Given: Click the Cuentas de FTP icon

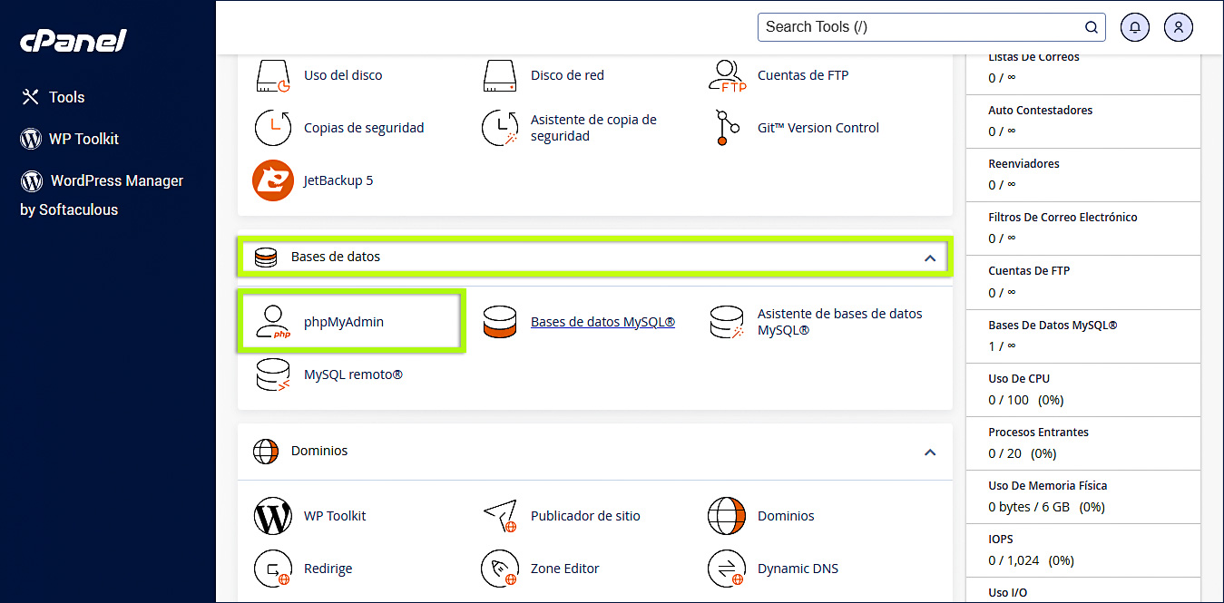Looking at the screenshot, I should 727,76.
